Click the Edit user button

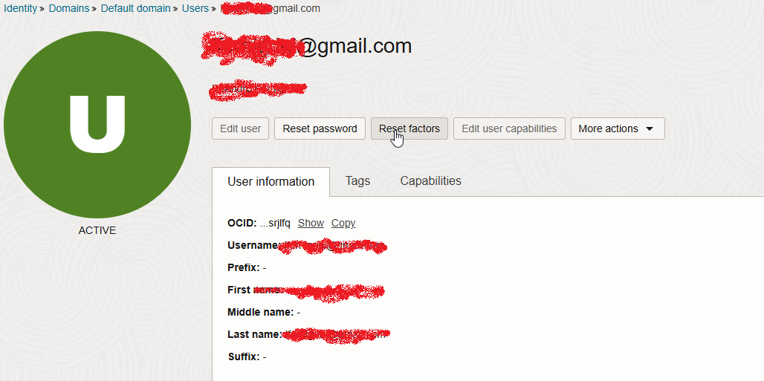[240, 128]
